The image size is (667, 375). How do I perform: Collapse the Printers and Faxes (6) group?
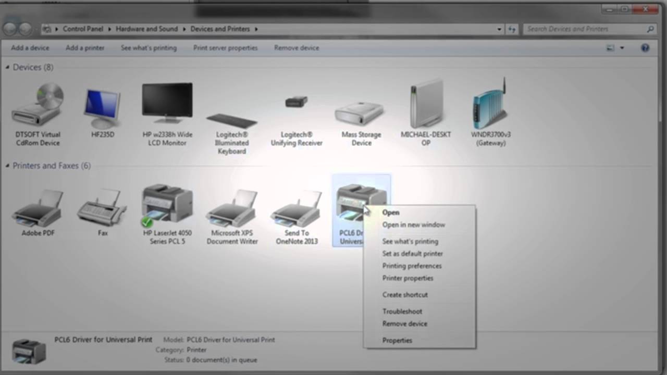point(7,166)
